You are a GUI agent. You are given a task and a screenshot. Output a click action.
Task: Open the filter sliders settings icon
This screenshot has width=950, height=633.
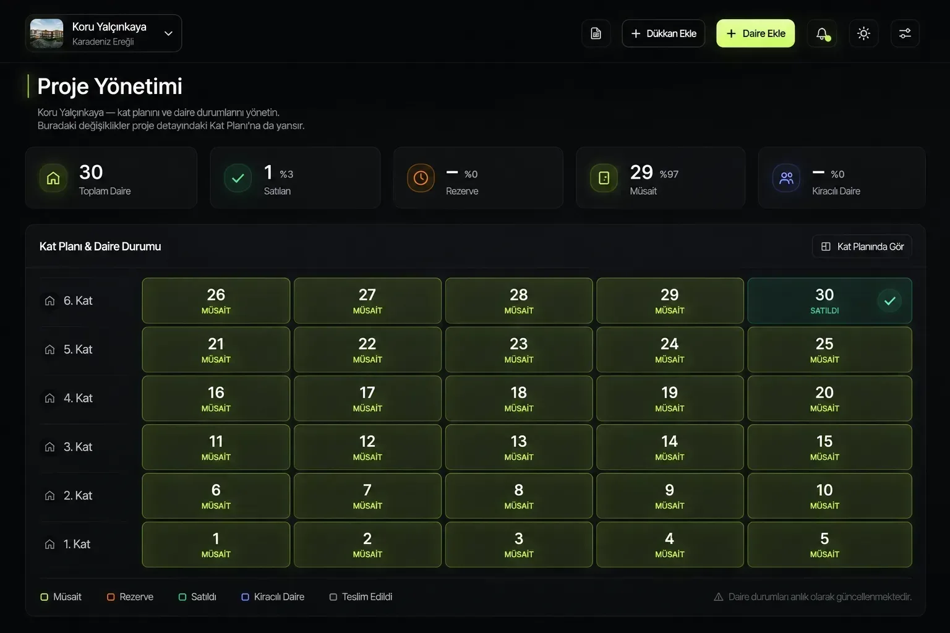point(905,33)
